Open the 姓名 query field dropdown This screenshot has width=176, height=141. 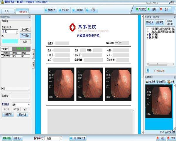16,31
